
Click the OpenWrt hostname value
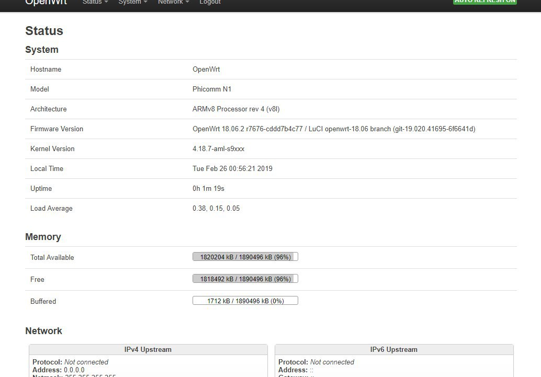click(x=206, y=69)
